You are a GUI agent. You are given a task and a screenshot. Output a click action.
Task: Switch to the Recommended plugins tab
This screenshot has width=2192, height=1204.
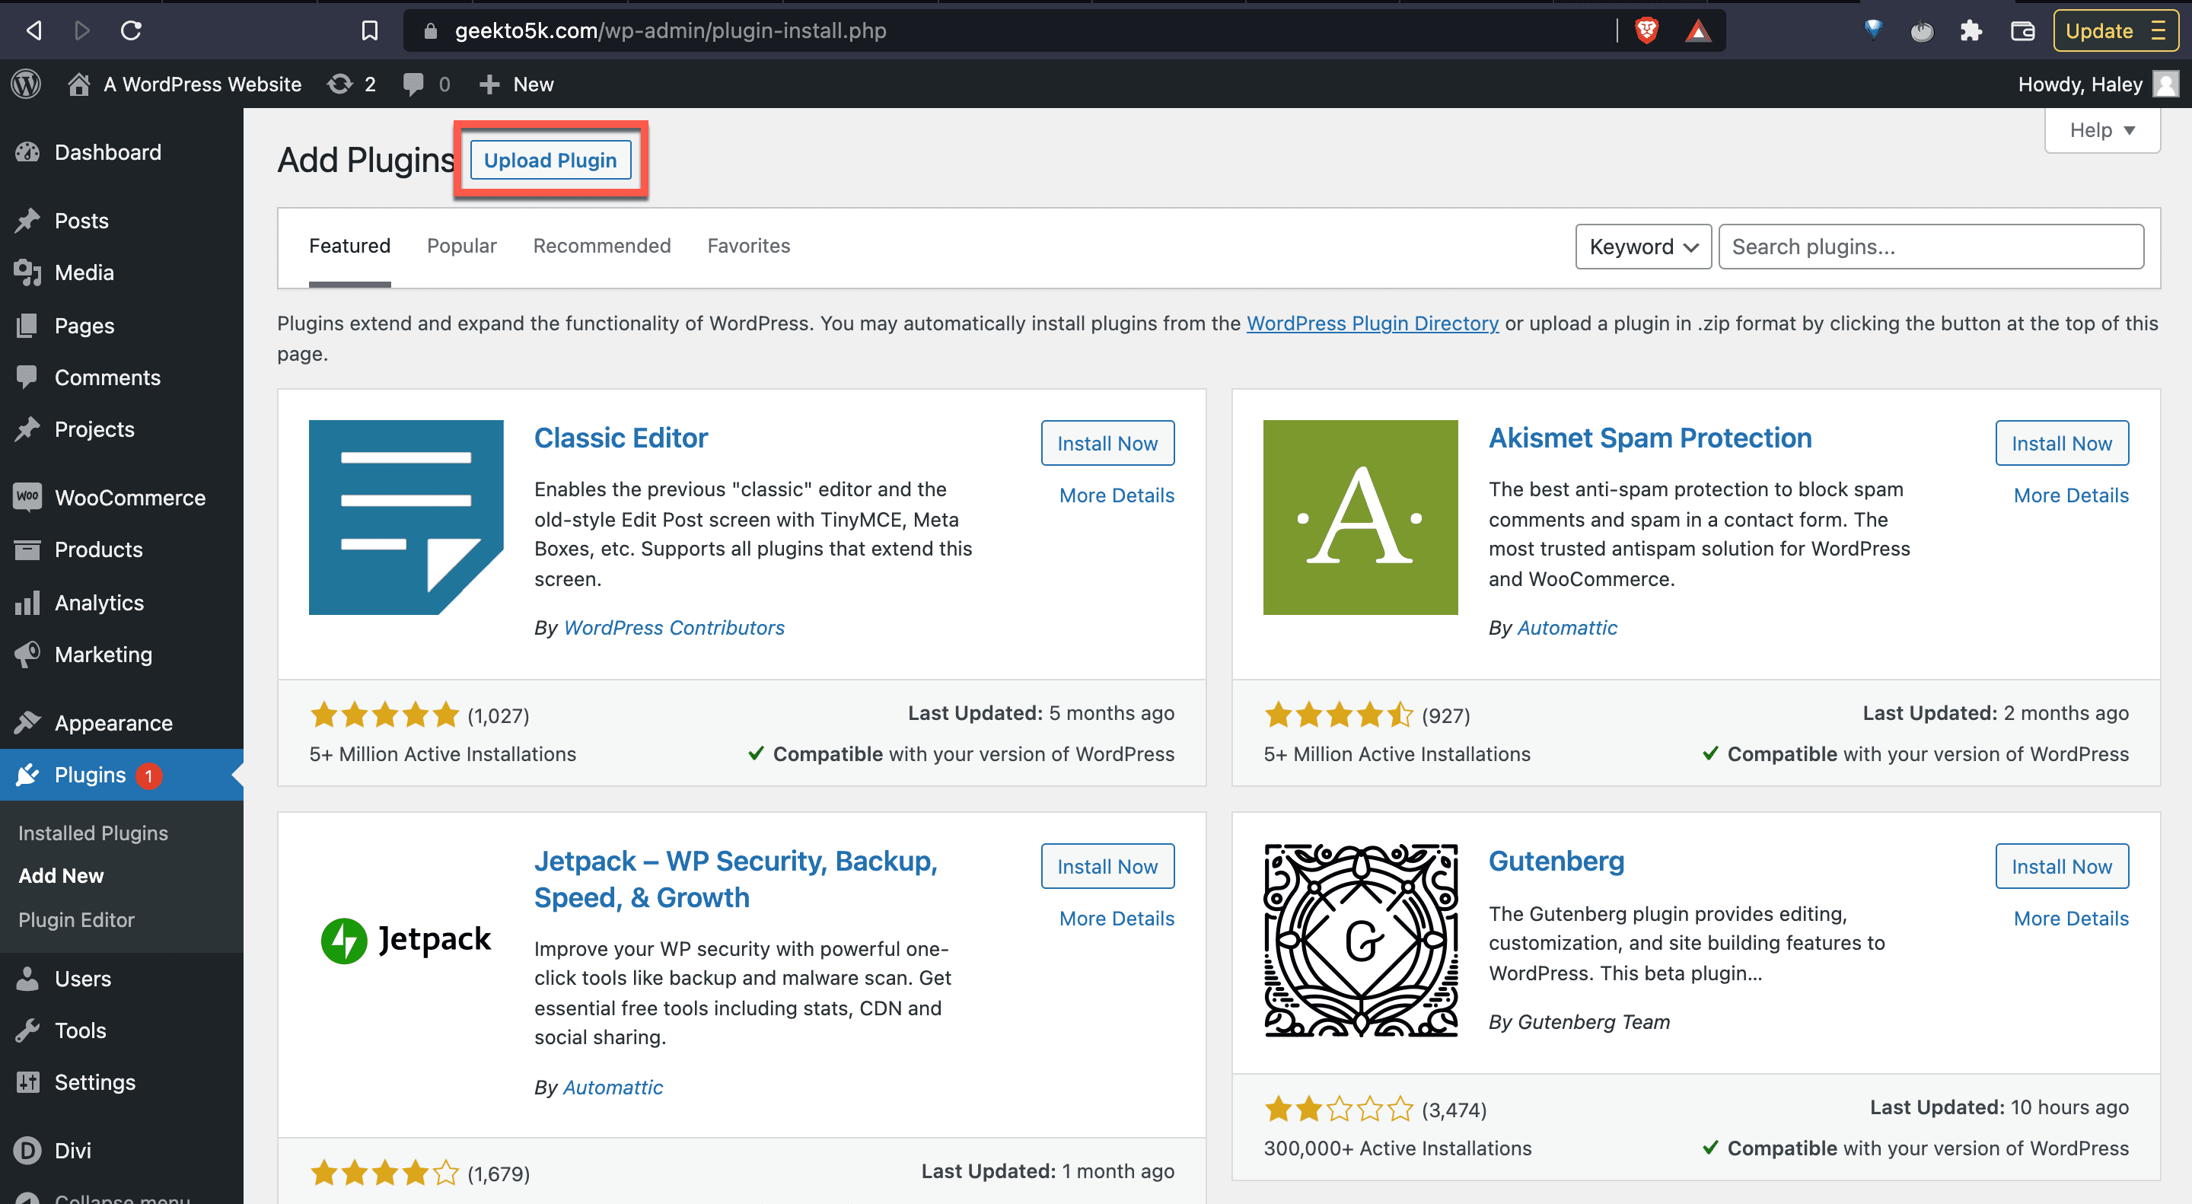[601, 246]
